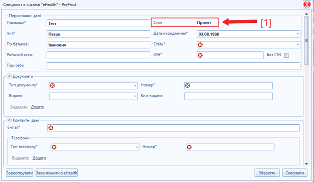Click the empty Робочий стаж field
The height and width of the screenshot is (182, 314).
98,55
